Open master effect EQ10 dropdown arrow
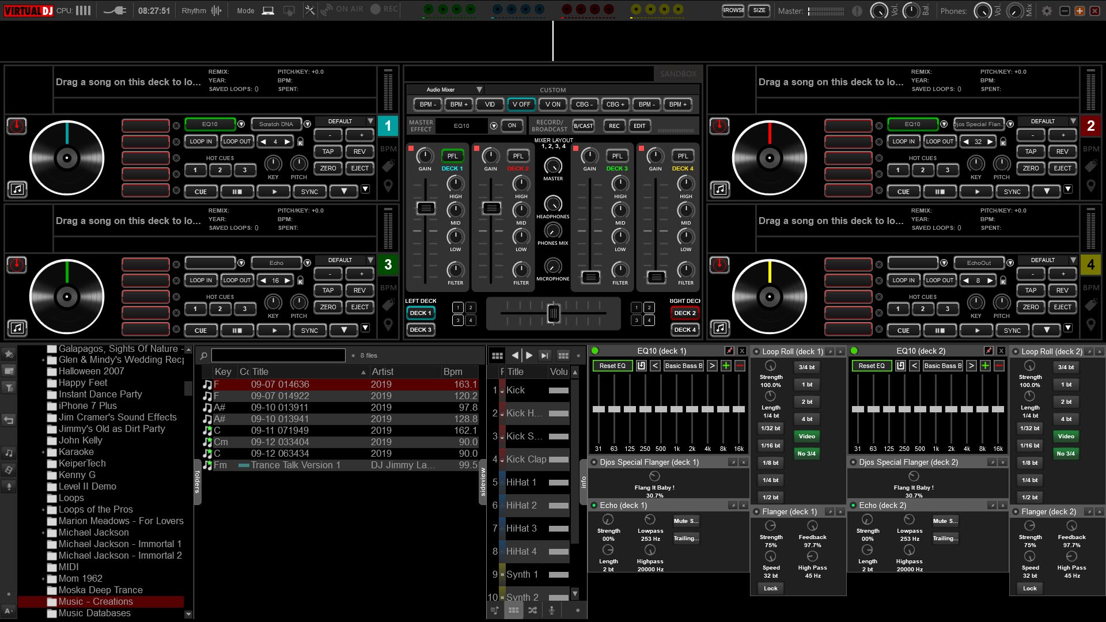Screen dimensions: 1106x622 point(493,126)
